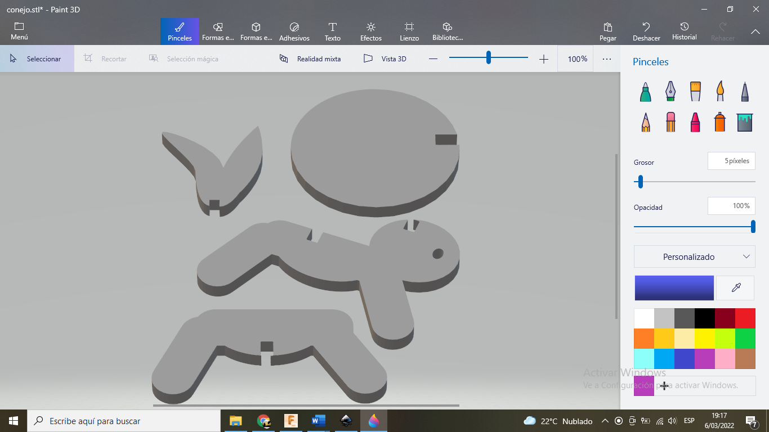The image size is (769, 432).
Task: Choose the Crayon brush
Action: point(695,122)
